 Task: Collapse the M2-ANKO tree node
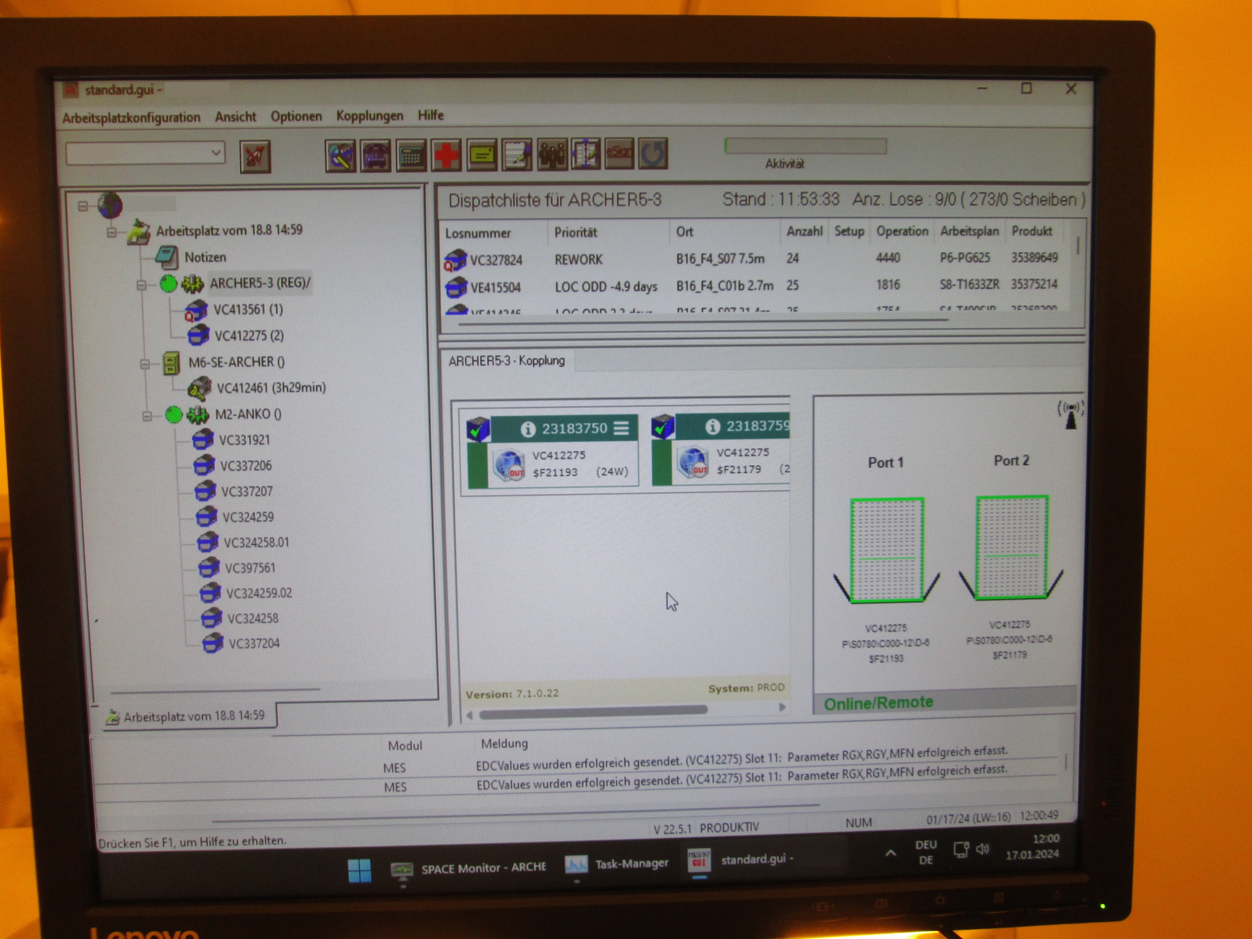pos(147,417)
